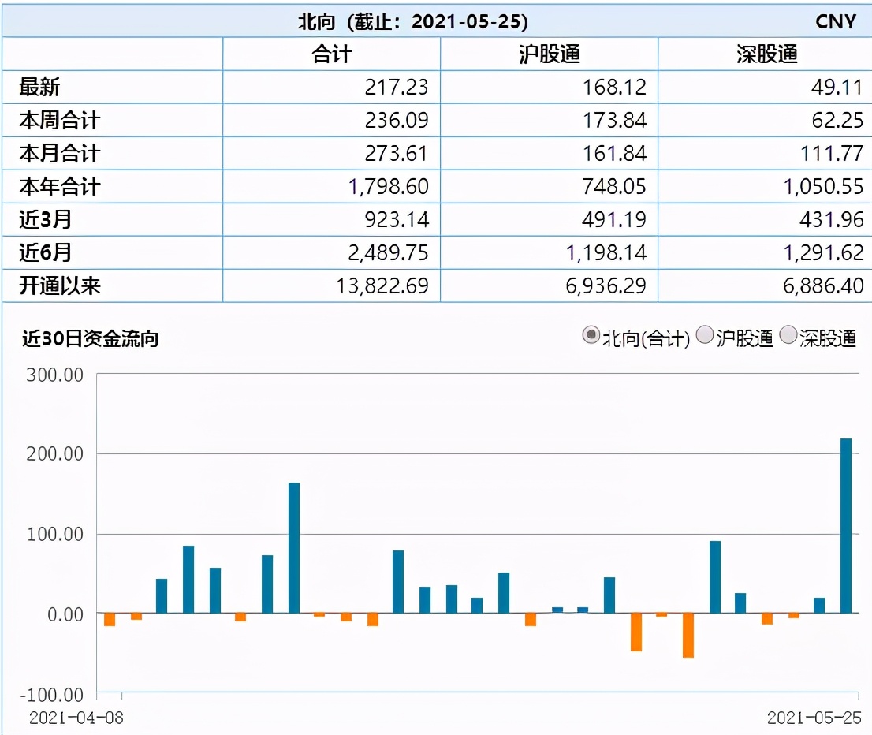Select the 深股通 radio button

point(788,336)
